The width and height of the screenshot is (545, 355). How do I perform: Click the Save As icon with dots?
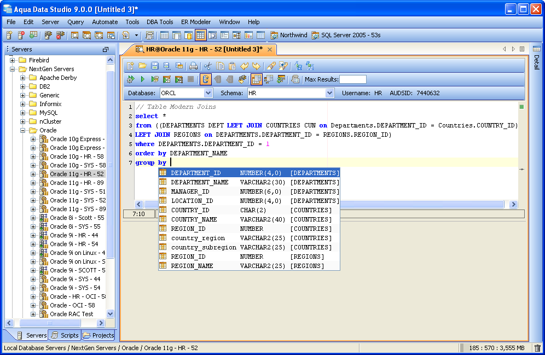[x=167, y=66]
